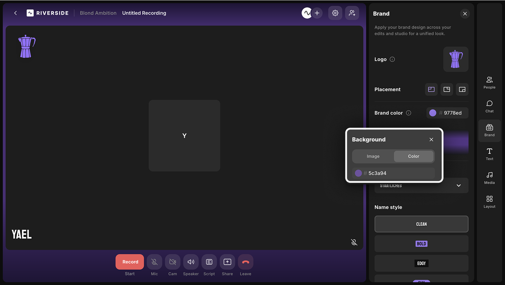Screen dimensions: 505x285
Task: Select top-left logo placement option
Action: tap(431, 89)
